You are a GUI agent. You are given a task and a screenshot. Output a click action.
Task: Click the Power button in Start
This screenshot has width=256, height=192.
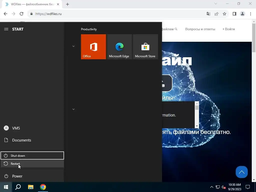point(32,176)
